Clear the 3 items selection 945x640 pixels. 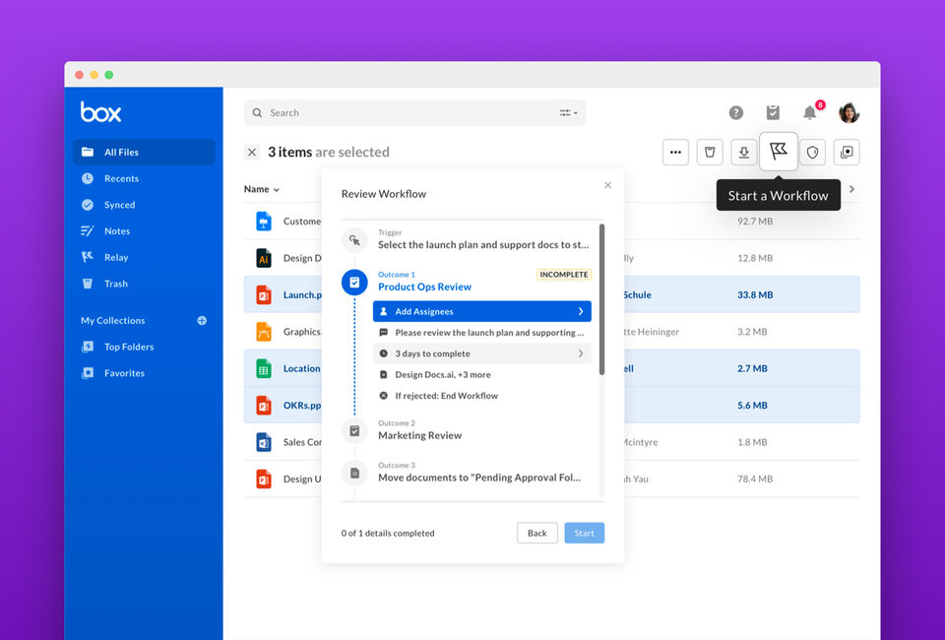252,152
